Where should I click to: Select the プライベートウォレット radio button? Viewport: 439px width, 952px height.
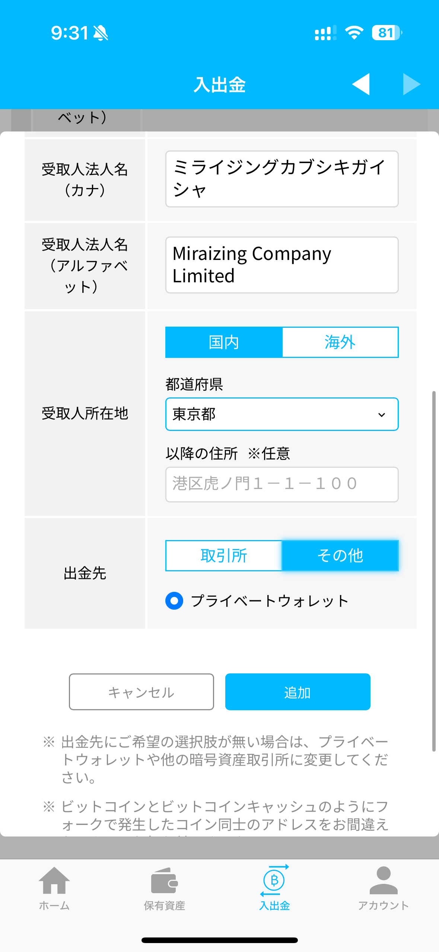pos(174,601)
